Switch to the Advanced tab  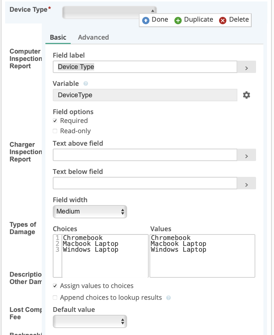tap(93, 37)
